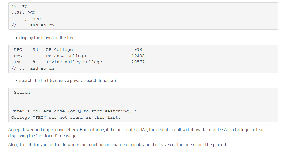Click the '....3). SBCC' line
The width and height of the screenshot is (292, 151).
point(27,19)
